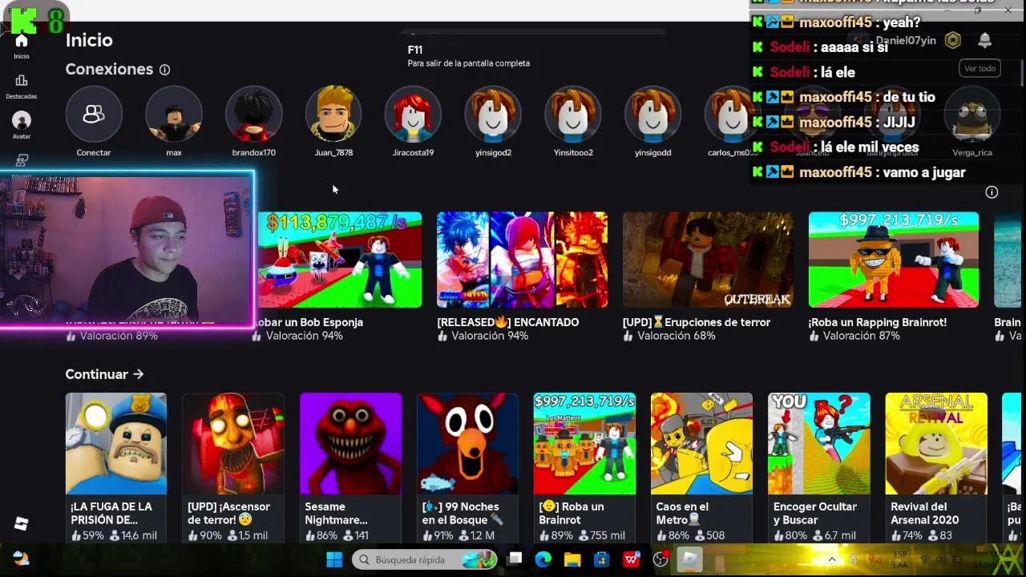The image size is (1026, 577).
Task: Open notifications bell icon
Action: 985,40
